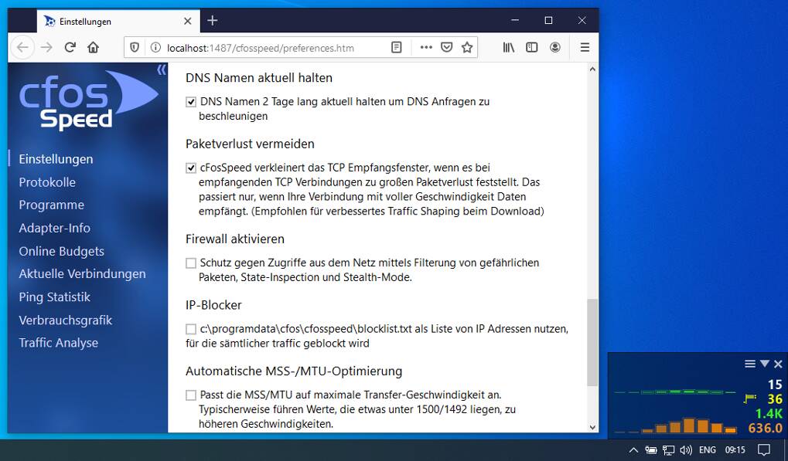Uncheck Paketverlust vermeiden checkbox

pyautogui.click(x=191, y=168)
